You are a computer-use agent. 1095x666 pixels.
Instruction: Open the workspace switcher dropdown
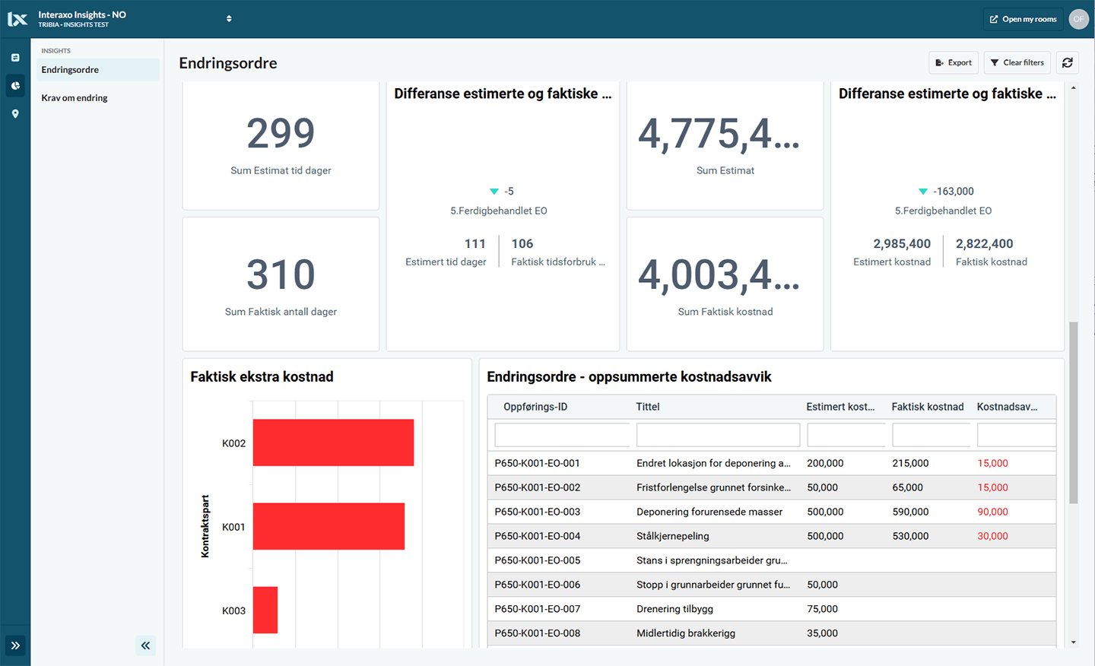point(229,19)
